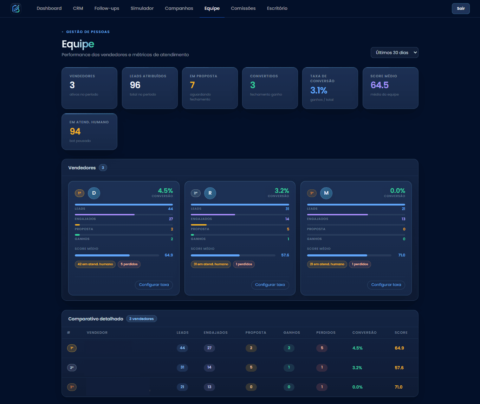Click the 1º rank badge on D's card

79,193
